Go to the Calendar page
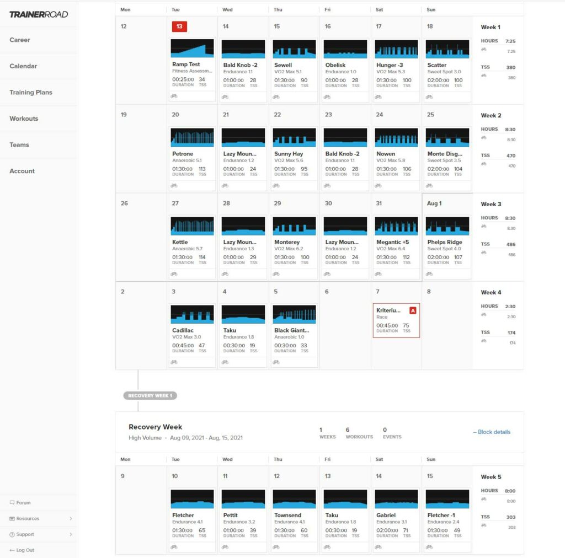 coord(23,66)
